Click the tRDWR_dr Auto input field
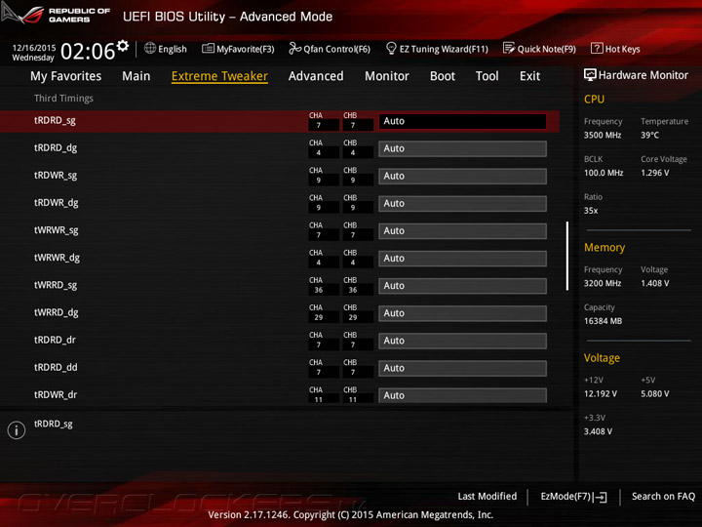This screenshot has width=702, height=527. (462, 395)
